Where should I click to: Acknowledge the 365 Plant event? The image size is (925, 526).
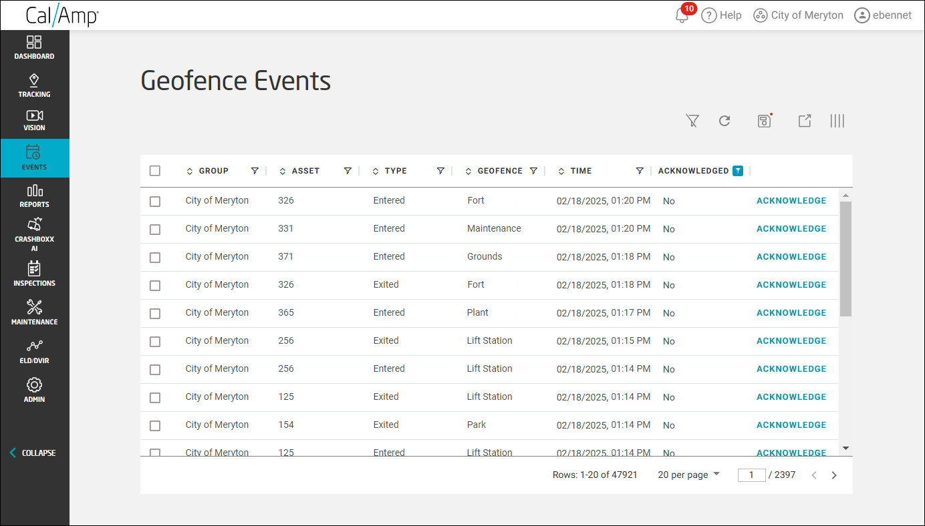[x=791, y=313]
